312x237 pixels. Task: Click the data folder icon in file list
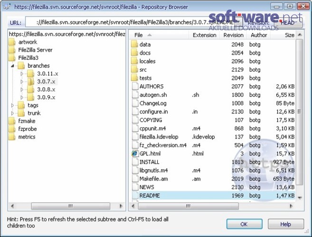pos(135,44)
